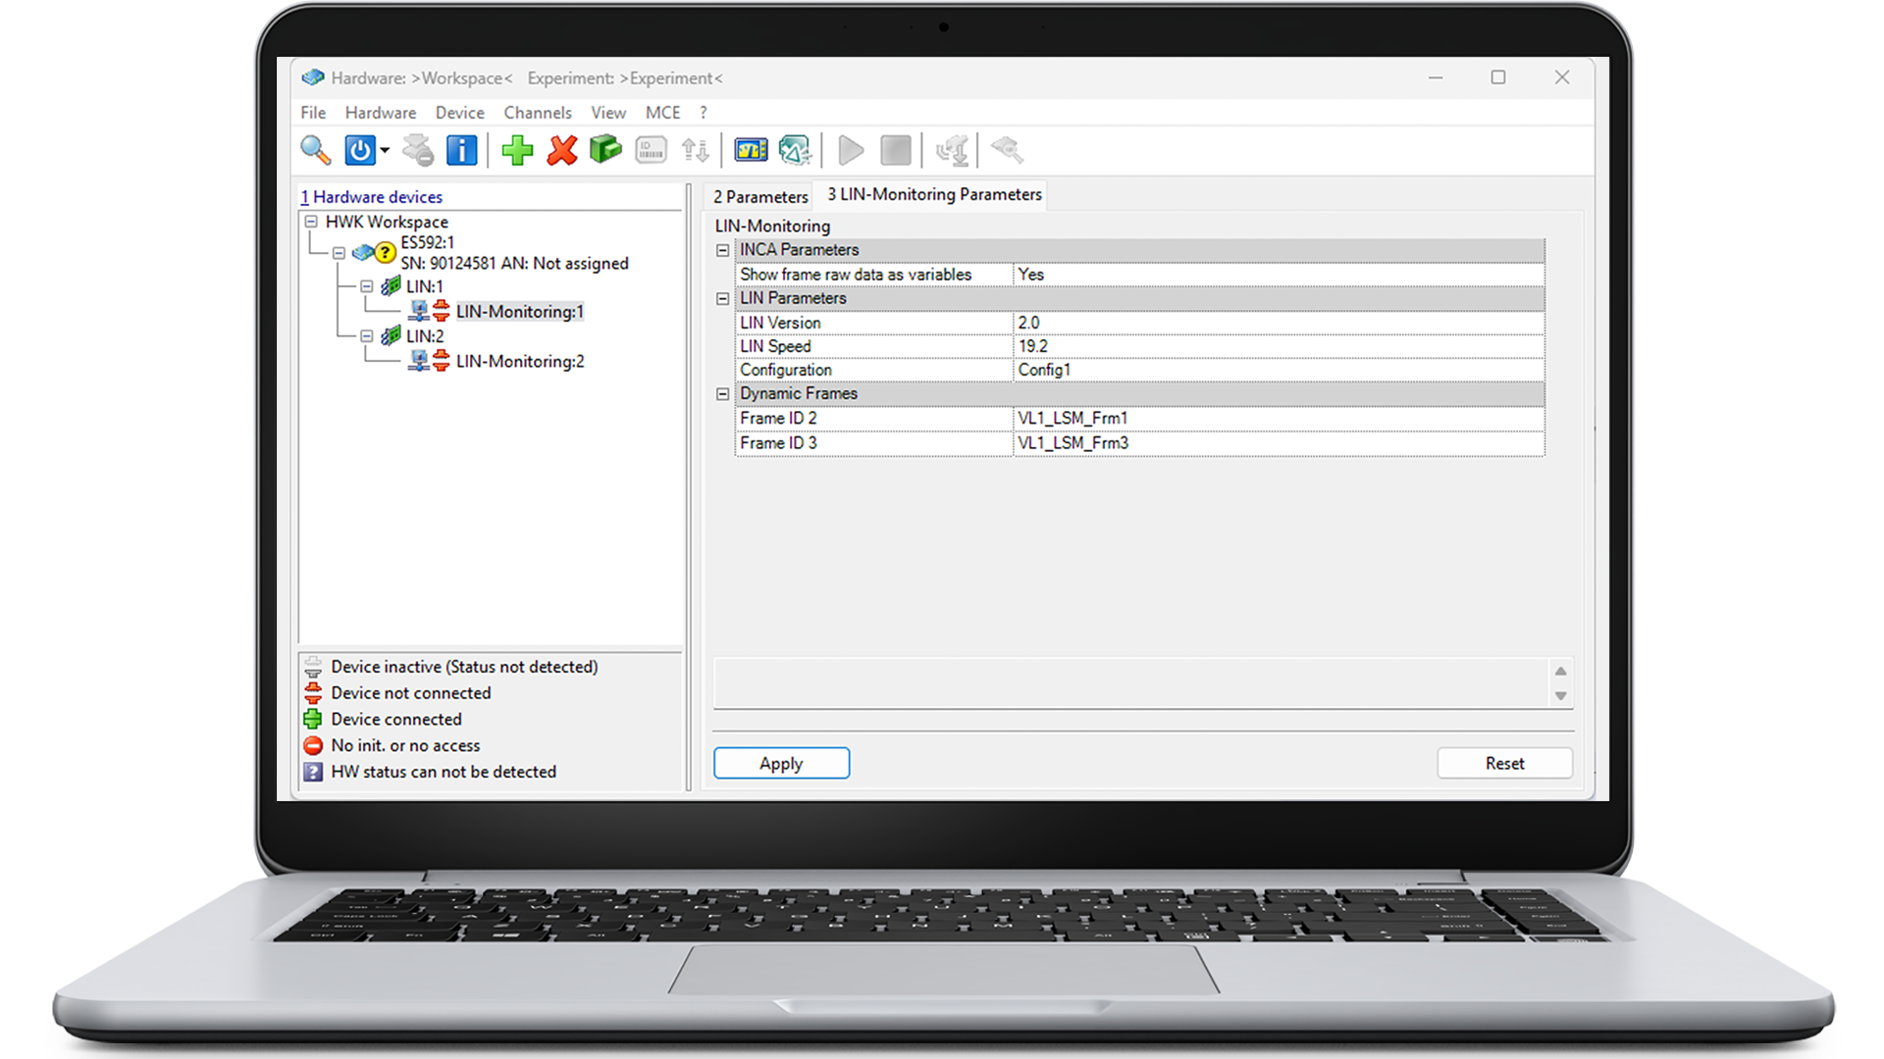This screenshot has width=1884, height=1059.
Task: Click the red X delete icon
Action: [x=562, y=150]
